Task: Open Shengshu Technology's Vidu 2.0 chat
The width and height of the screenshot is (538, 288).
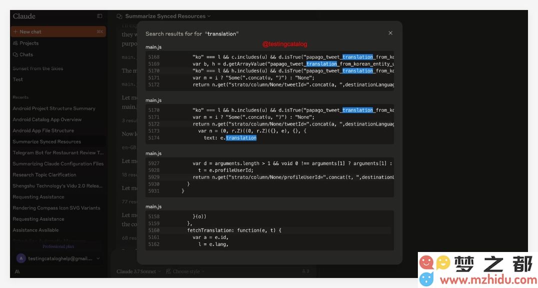Action: pyautogui.click(x=58, y=186)
